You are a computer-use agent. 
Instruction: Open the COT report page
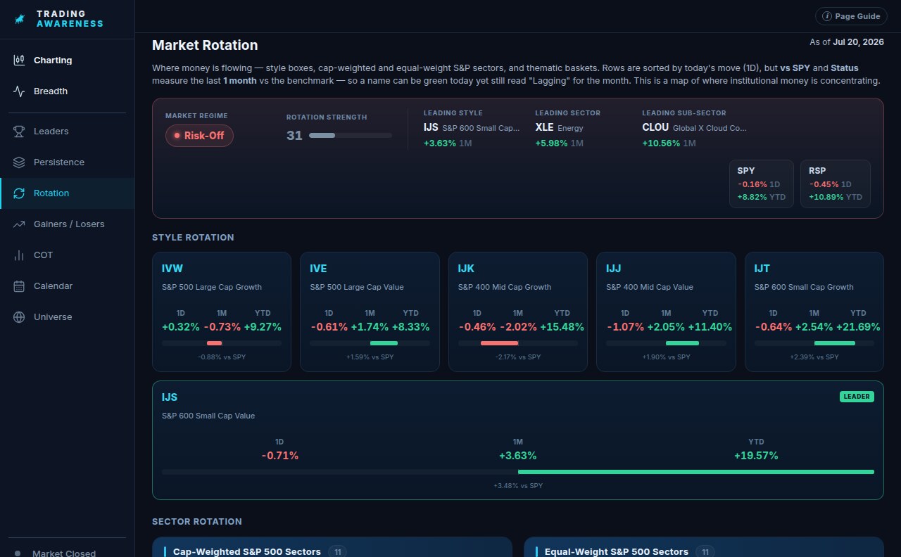[68, 255]
